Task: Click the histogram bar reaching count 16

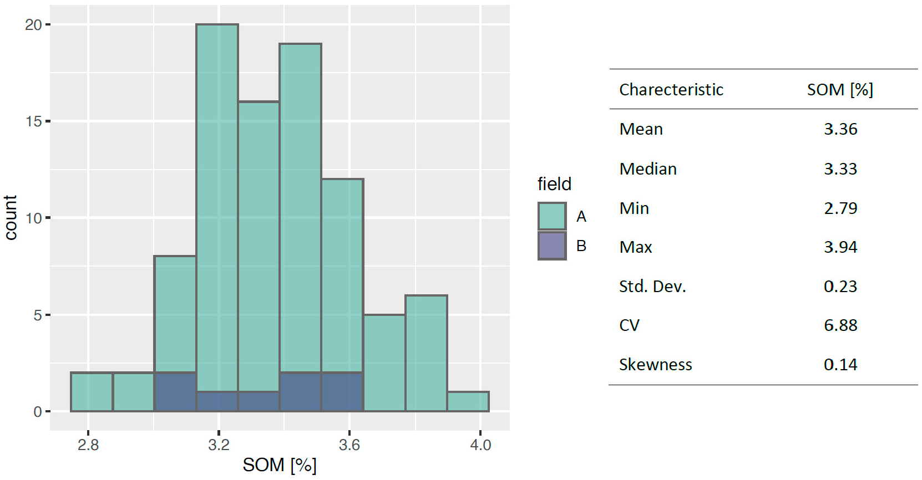Action: point(259,244)
